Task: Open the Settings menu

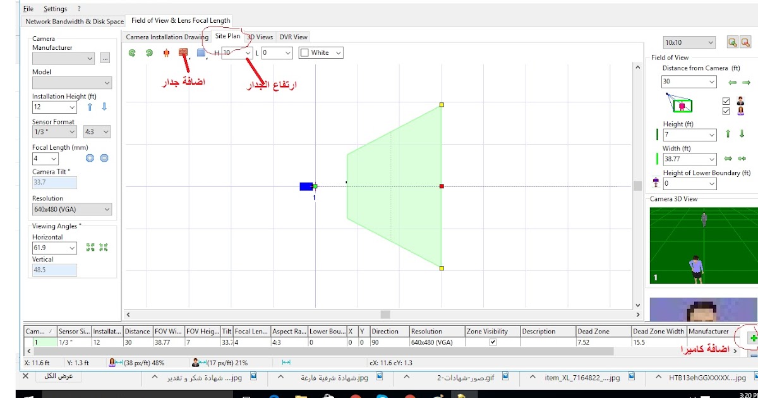Action: pyautogui.click(x=56, y=9)
